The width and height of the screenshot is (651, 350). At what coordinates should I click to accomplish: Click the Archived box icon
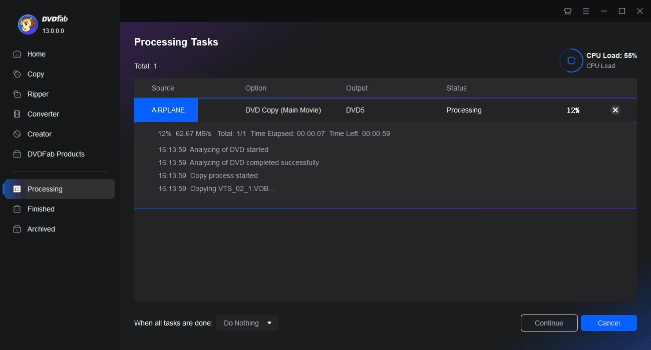[17, 229]
